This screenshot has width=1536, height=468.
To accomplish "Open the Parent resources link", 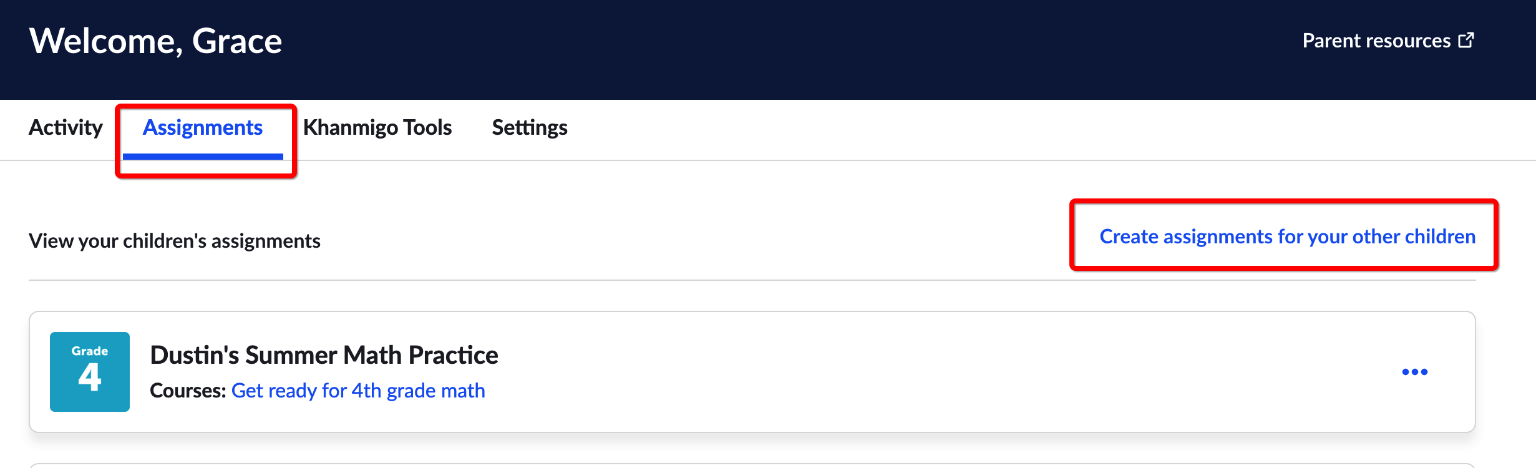I will click(1388, 41).
